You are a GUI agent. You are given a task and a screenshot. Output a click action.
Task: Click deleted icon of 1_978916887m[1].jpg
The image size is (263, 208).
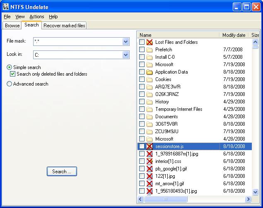(x=150, y=154)
